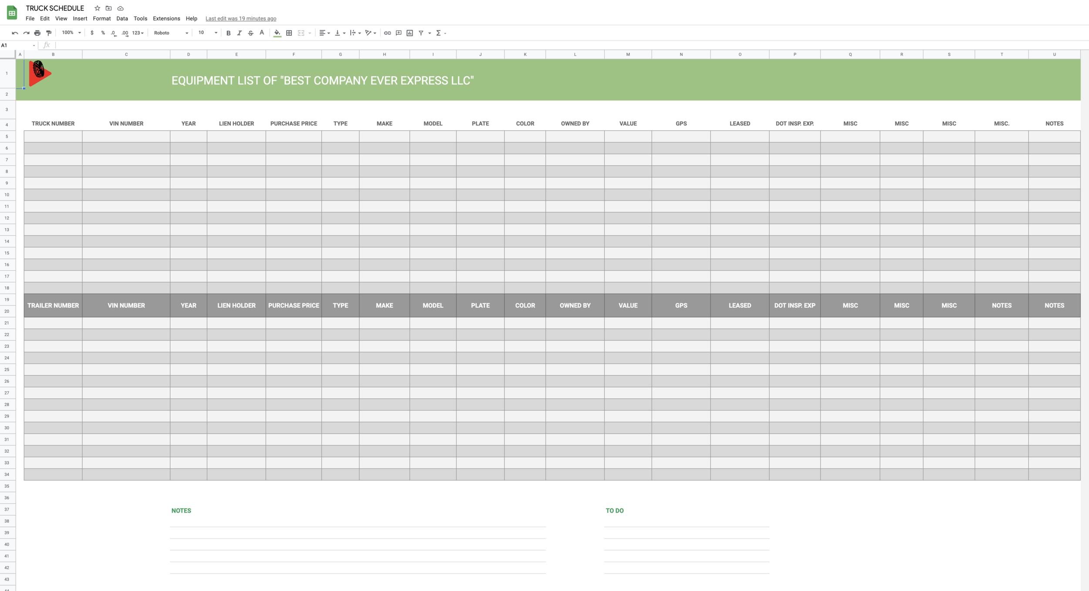Toggle bold formatting
This screenshot has height=591, width=1089.
(228, 33)
